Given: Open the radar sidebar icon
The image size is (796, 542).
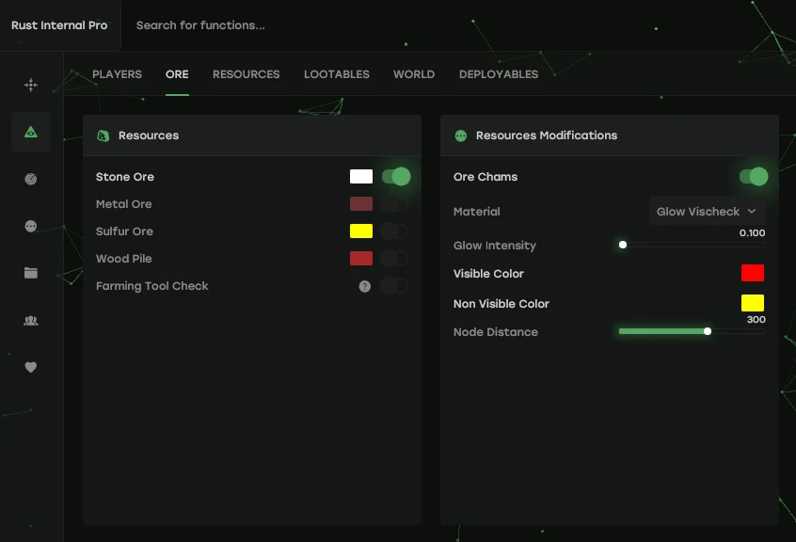Looking at the screenshot, I should click(31, 179).
